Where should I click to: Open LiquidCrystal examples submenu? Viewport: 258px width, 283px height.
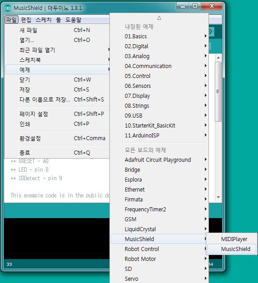(160, 229)
